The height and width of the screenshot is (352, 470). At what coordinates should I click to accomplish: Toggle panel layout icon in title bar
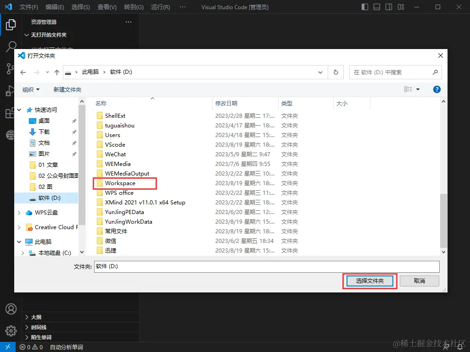pos(377,7)
